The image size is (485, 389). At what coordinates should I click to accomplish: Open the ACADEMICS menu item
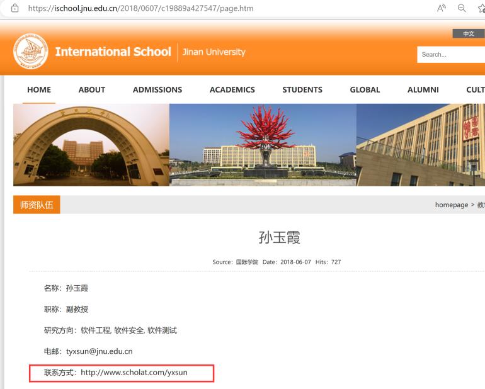232,90
